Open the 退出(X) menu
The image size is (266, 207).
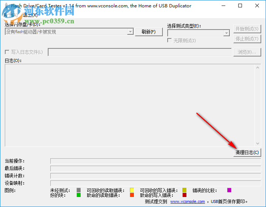[30, 15]
